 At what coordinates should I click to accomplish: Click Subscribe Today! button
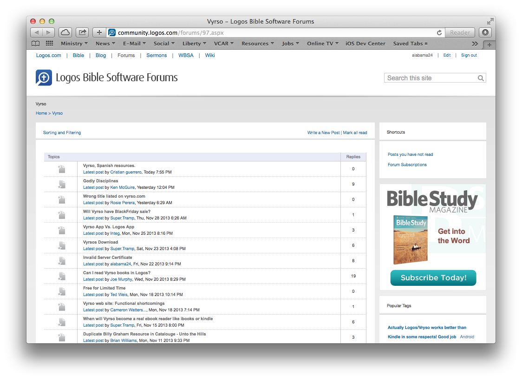(433, 277)
